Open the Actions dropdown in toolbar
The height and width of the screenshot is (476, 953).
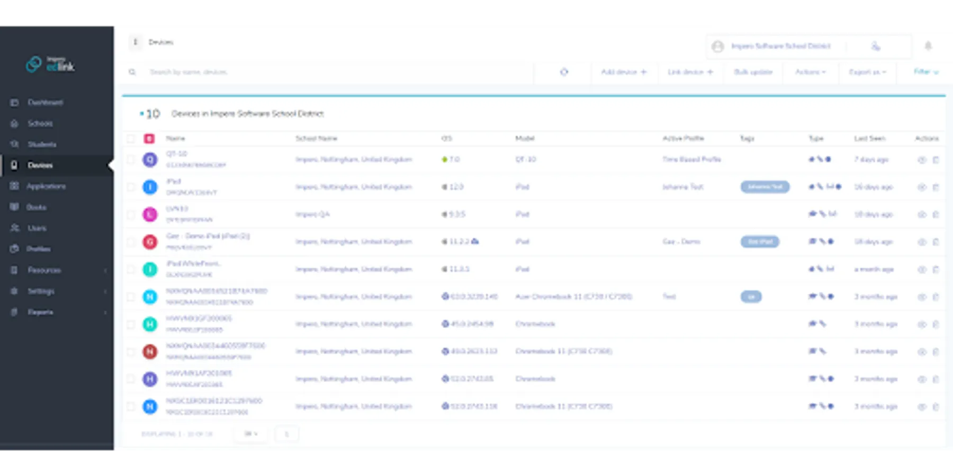click(811, 72)
